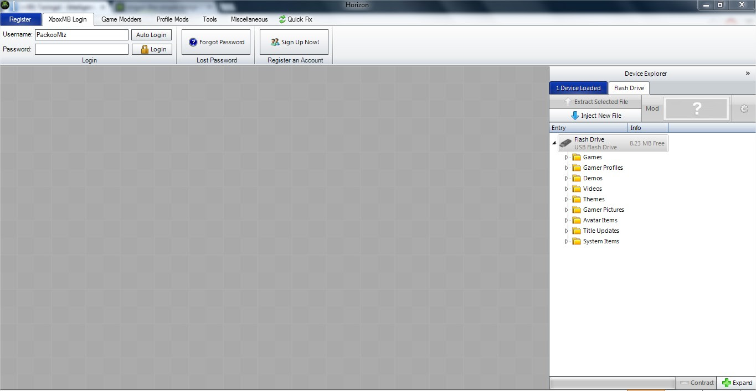Expand the Avatar Items folder node
The height and width of the screenshot is (391, 756).
click(x=567, y=221)
